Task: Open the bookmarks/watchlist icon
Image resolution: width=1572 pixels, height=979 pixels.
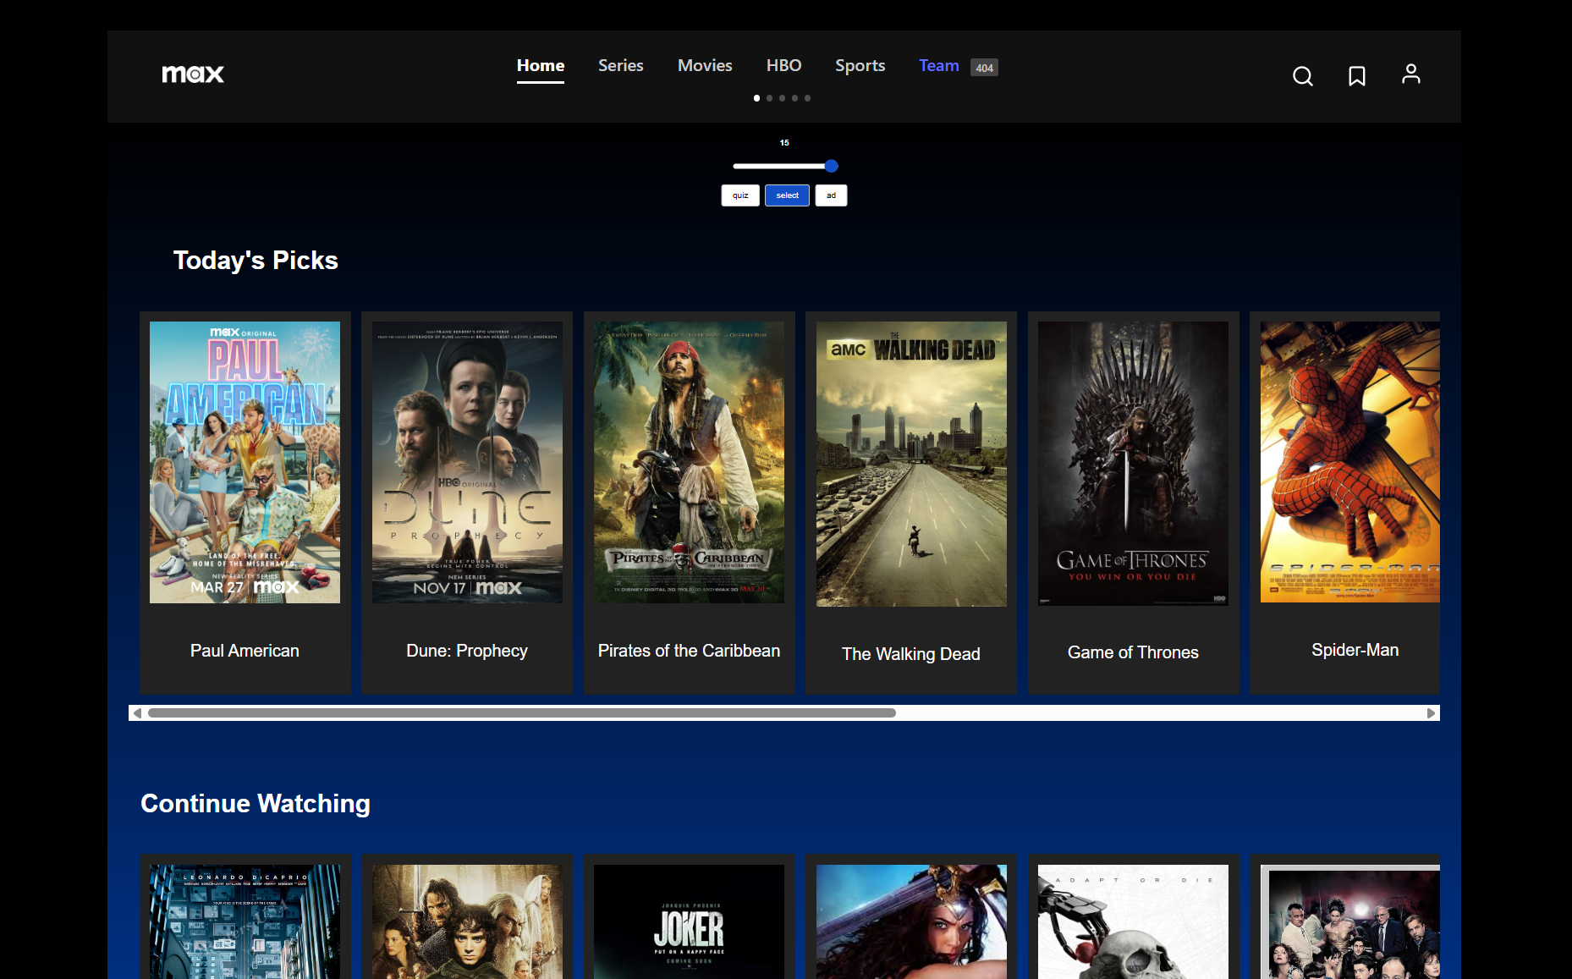Action: (x=1356, y=76)
